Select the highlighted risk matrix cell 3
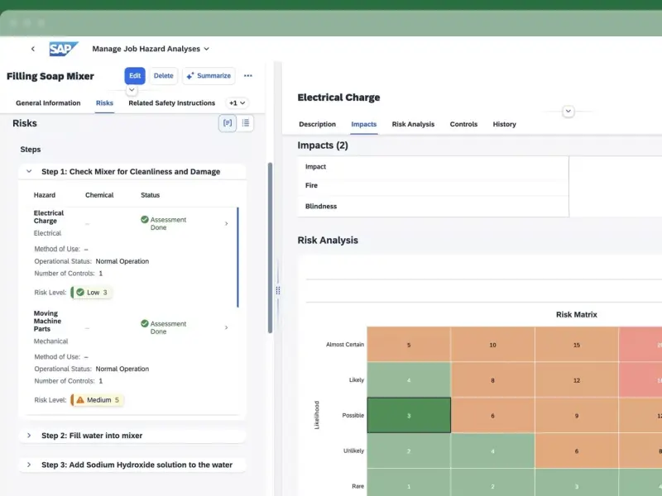662x496 pixels. pos(409,415)
